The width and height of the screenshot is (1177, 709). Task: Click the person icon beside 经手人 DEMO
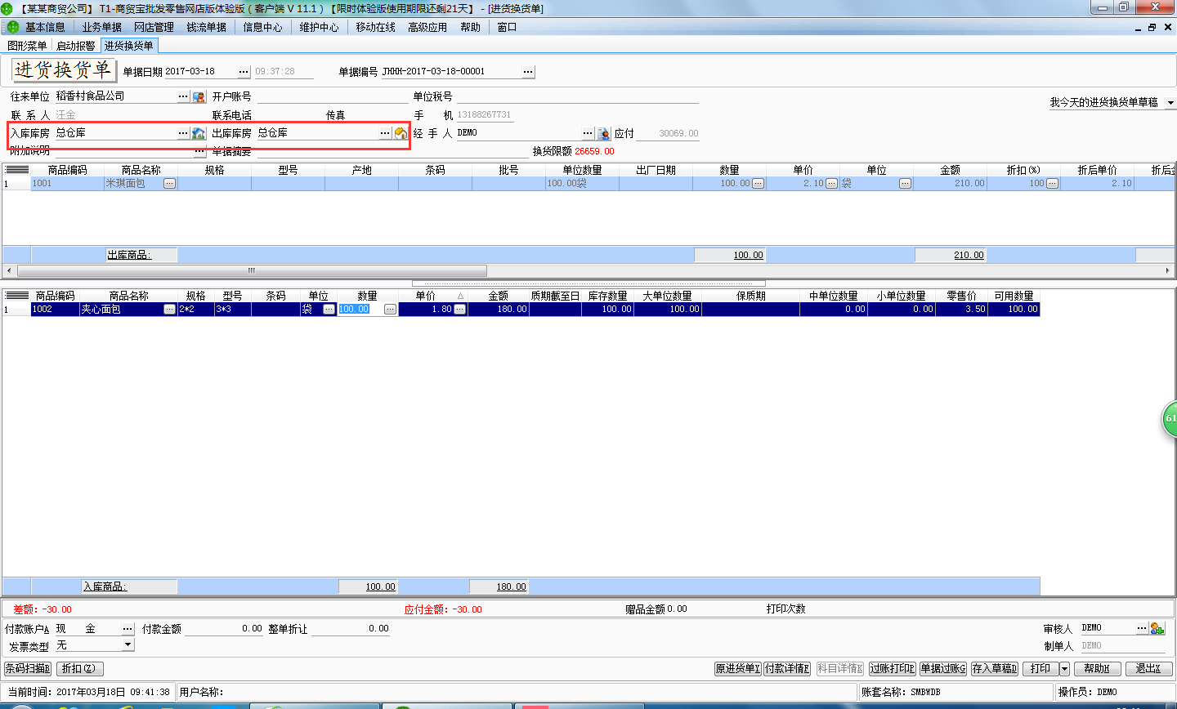(603, 133)
